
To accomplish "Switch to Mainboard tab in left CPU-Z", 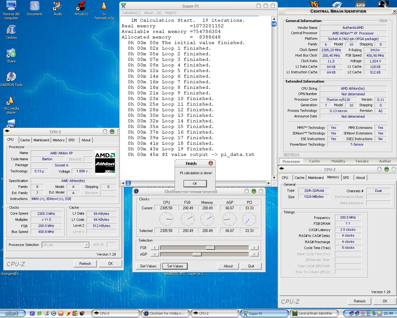I will 41,140.
